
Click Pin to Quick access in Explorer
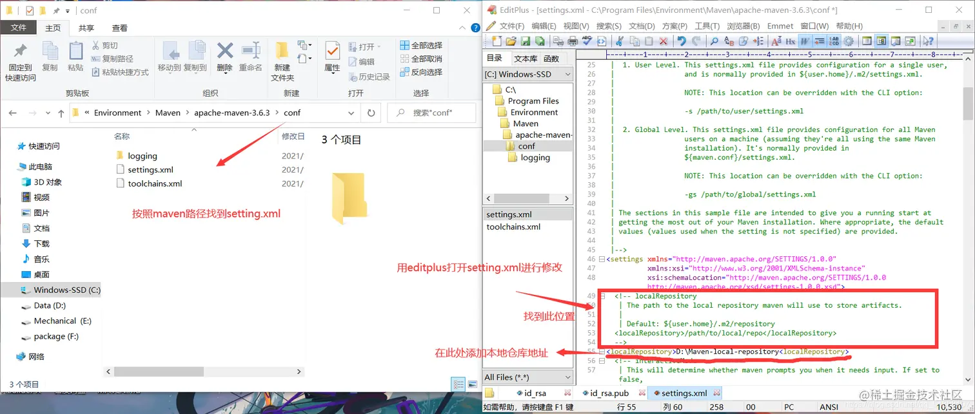coord(20,62)
